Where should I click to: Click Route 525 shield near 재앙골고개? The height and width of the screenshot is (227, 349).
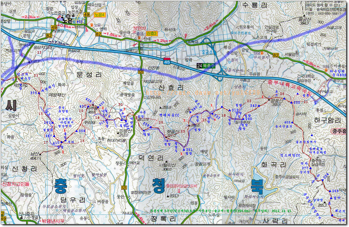(141, 72)
